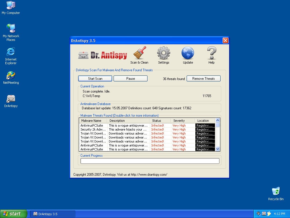290x218 pixels.
Task: Click the Update globe icon
Action: [x=188, y=53]
